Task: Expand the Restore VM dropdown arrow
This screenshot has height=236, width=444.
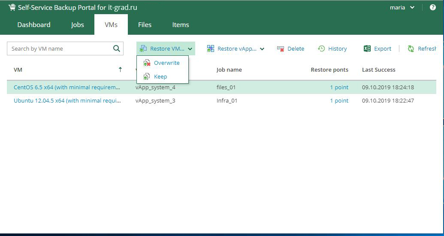Action: [190, 49]
